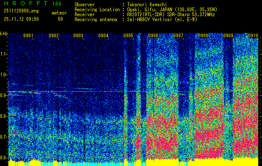
Task: Click the 0910 time marker
Action: [x=253, y=35]
